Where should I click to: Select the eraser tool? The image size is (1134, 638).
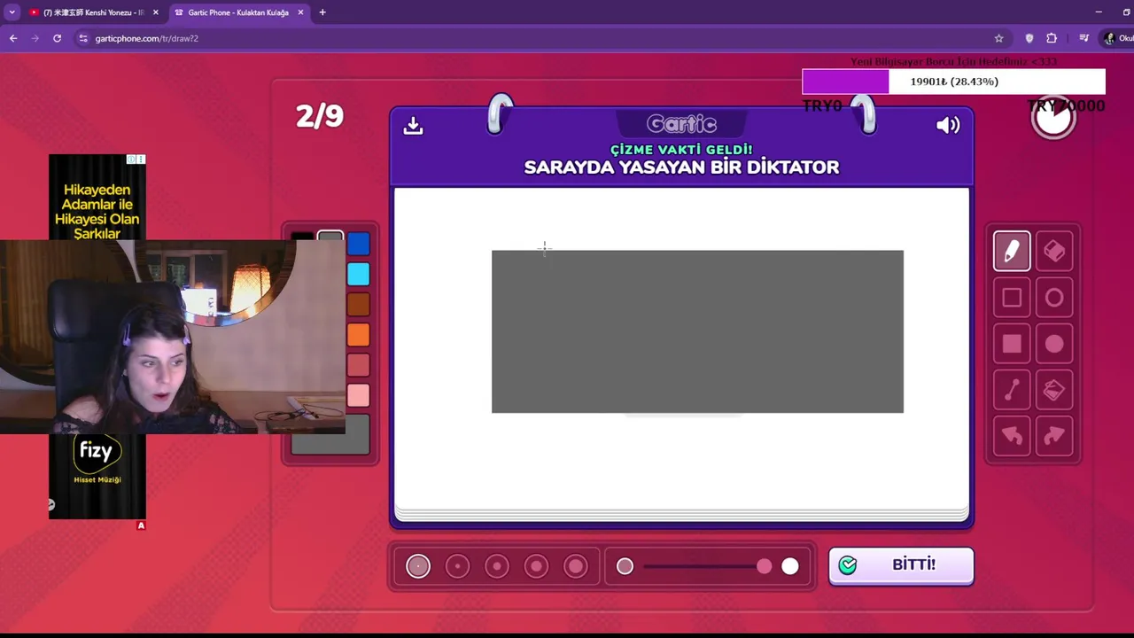click(1054, 251)
